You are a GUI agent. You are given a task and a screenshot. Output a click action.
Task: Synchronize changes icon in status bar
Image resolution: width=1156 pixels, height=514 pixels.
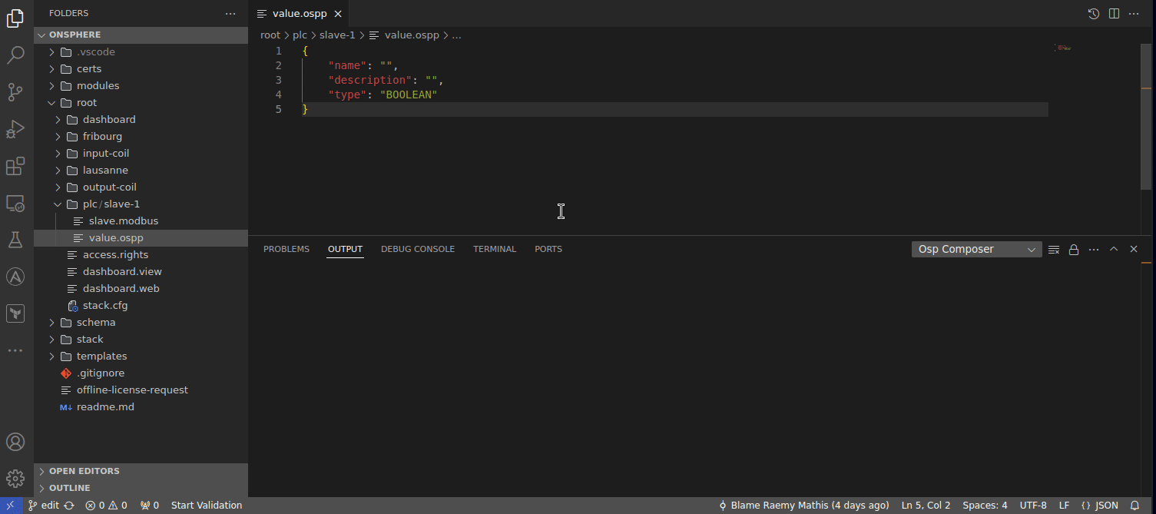(69, 506)
